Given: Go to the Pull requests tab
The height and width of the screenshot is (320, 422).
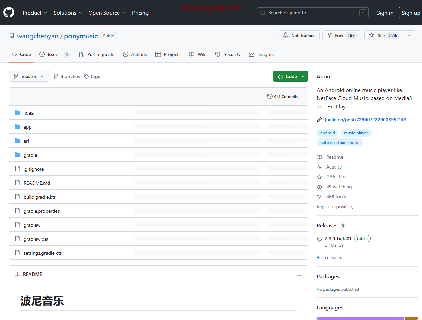Looking at the screenshot, I should point(96,54).
